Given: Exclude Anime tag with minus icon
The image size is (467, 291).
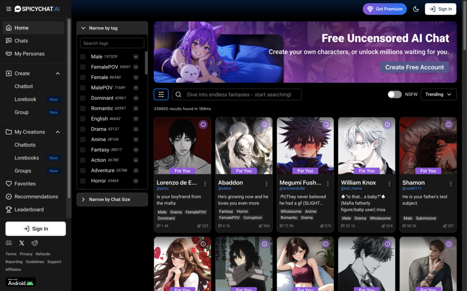Looking at the screenshot, I should 136,140.
